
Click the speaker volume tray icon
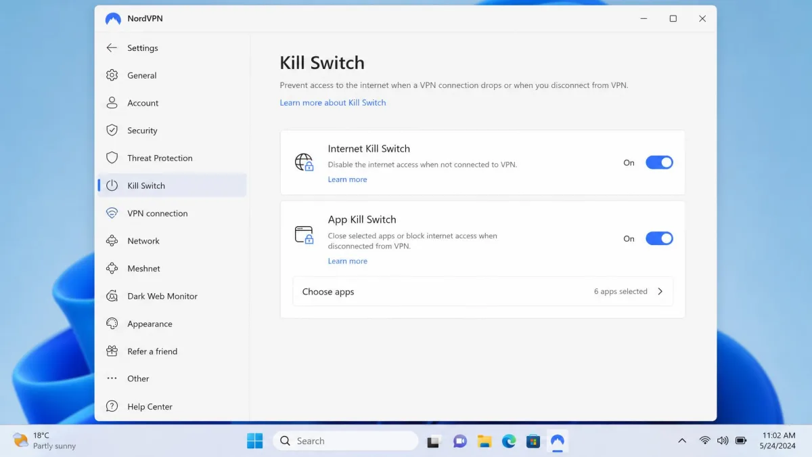tap(723, 441)
